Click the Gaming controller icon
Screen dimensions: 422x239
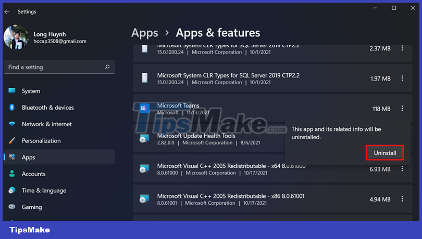[12, 207]
